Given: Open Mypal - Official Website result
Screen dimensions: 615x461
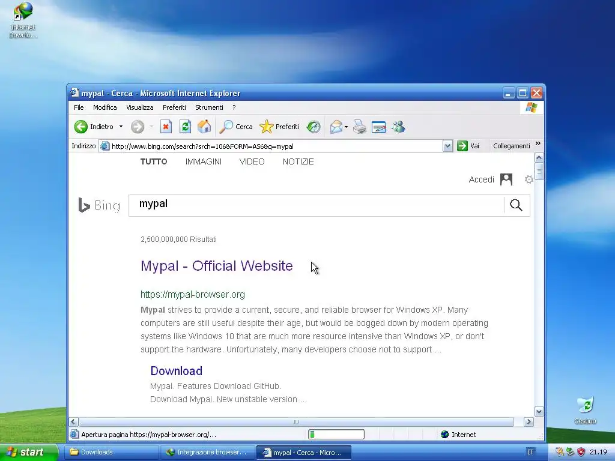Looking at the screenshot, I should (x=216, y=266).
